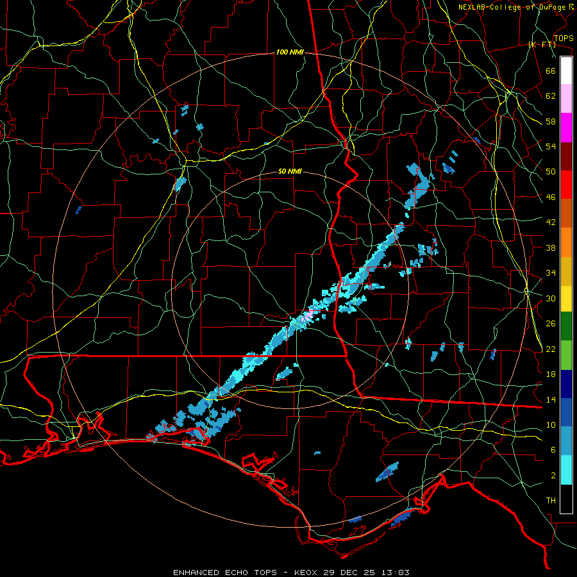
Task: Pick the magenta legend color block
Action: [566, 128]
